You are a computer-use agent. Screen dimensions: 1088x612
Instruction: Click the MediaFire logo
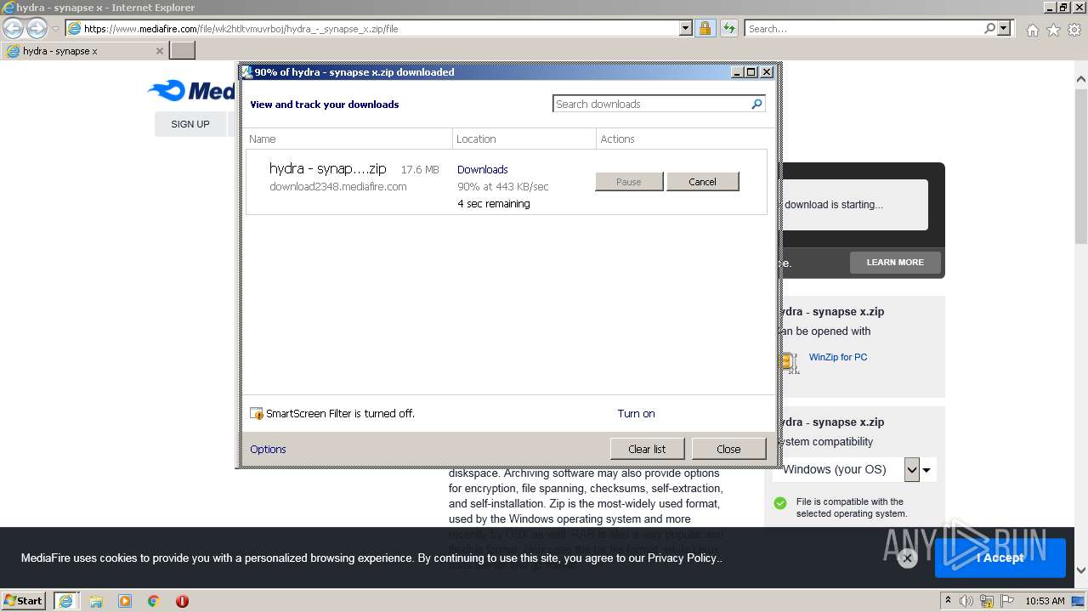click(x=192, y=90)
